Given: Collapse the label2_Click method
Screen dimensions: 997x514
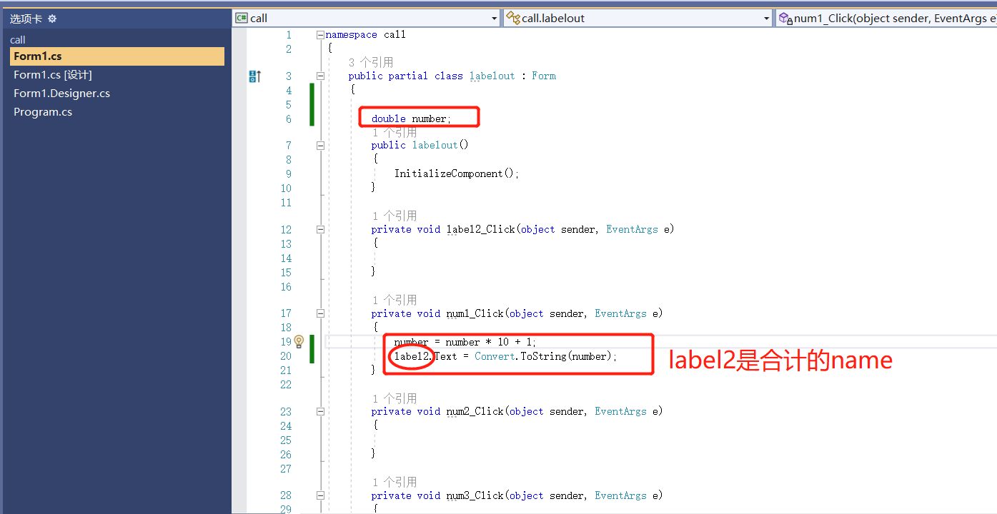Looking at the screenshot, I should (x=320, y=229).
